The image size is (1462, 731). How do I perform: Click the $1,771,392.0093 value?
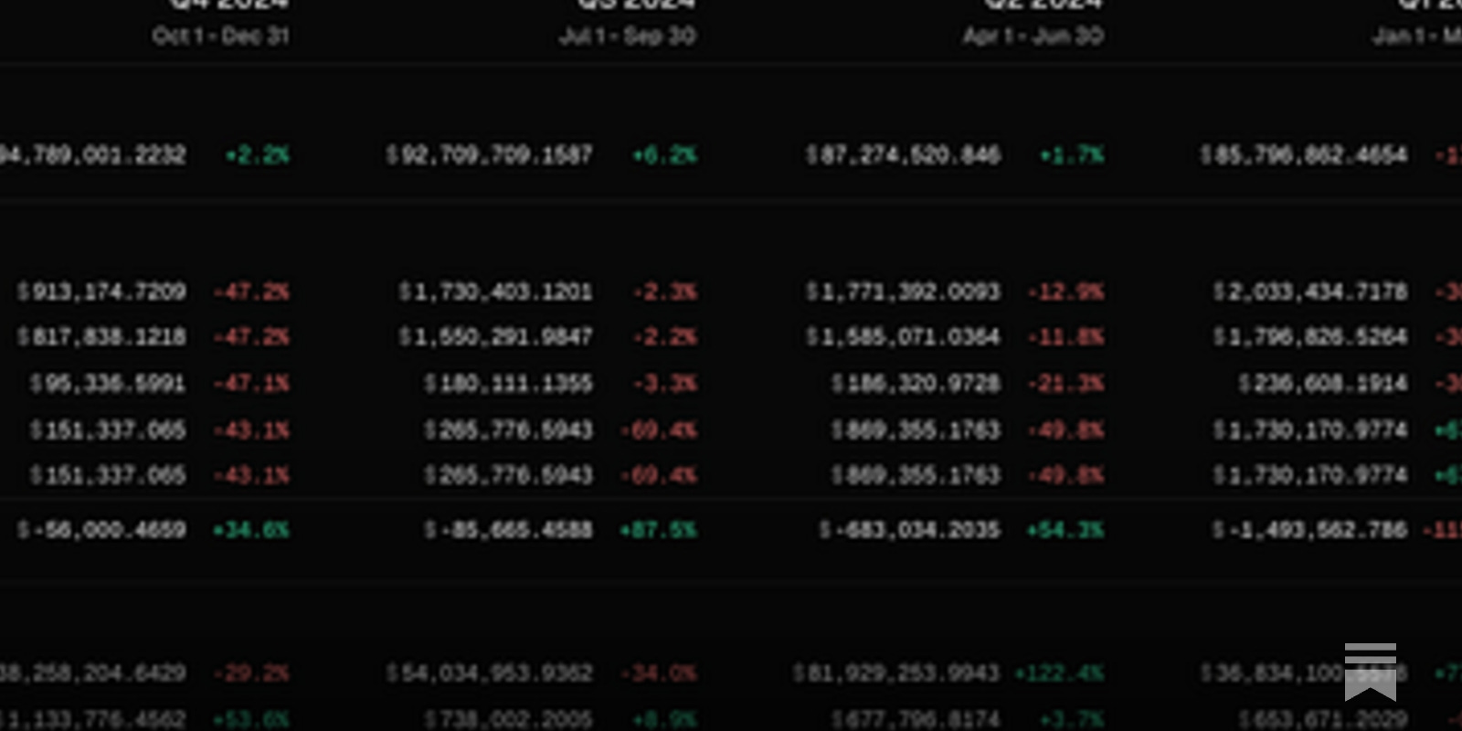pos(903,292)
